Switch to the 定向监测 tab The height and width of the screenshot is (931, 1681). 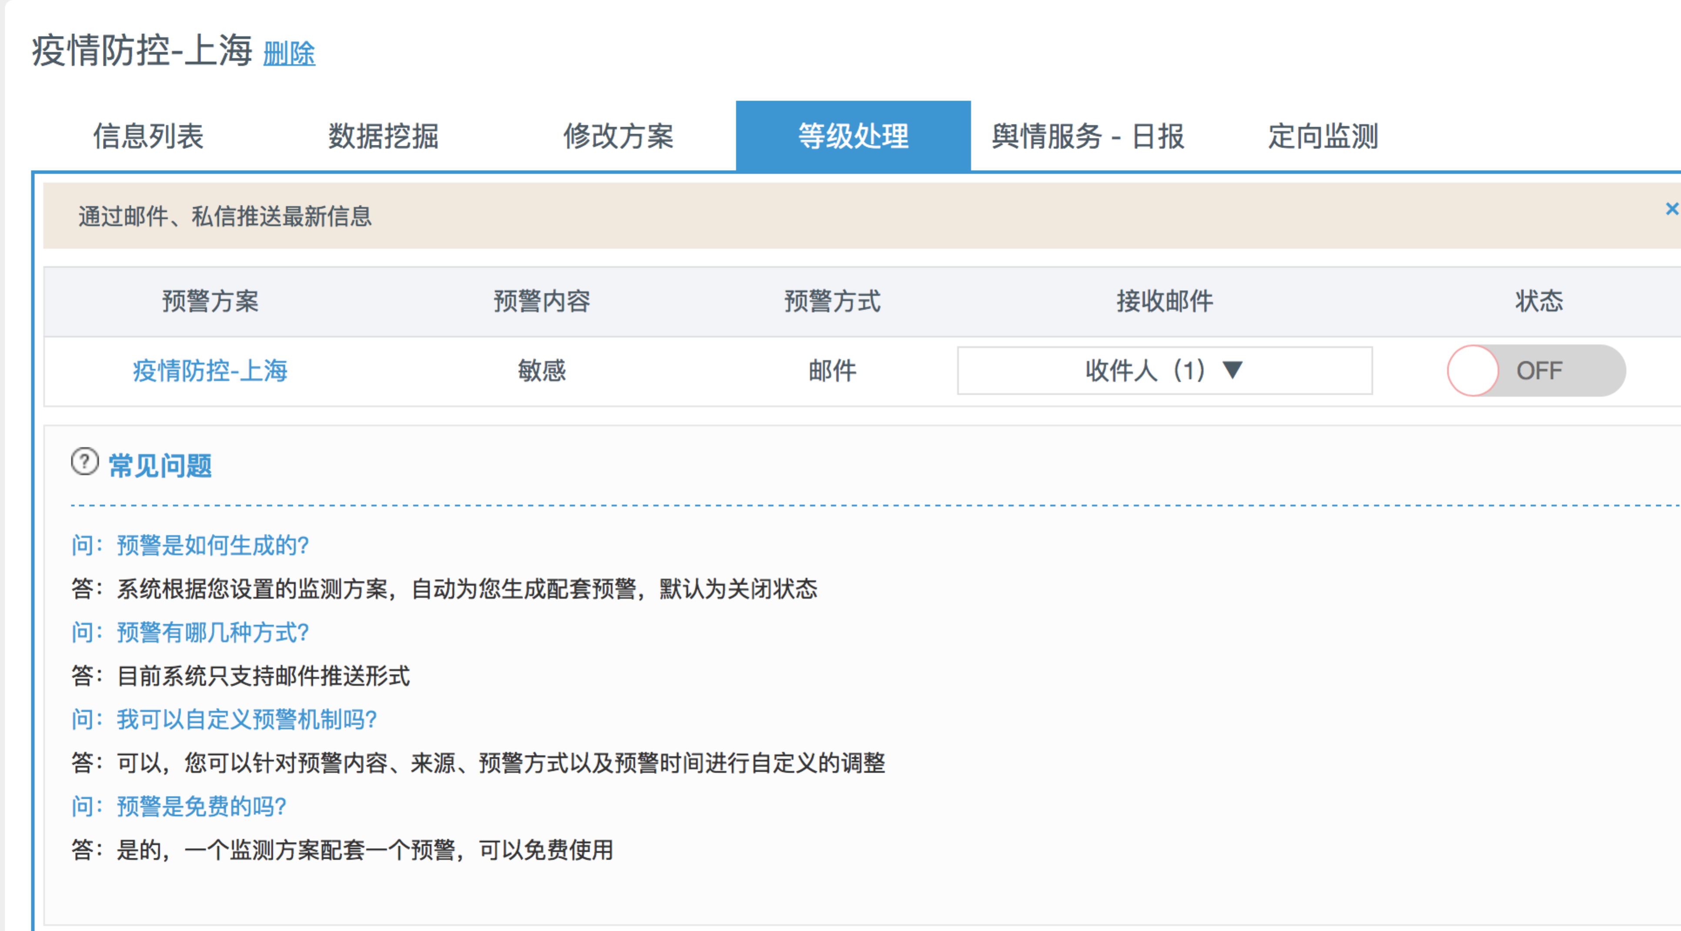(1323, 136)
